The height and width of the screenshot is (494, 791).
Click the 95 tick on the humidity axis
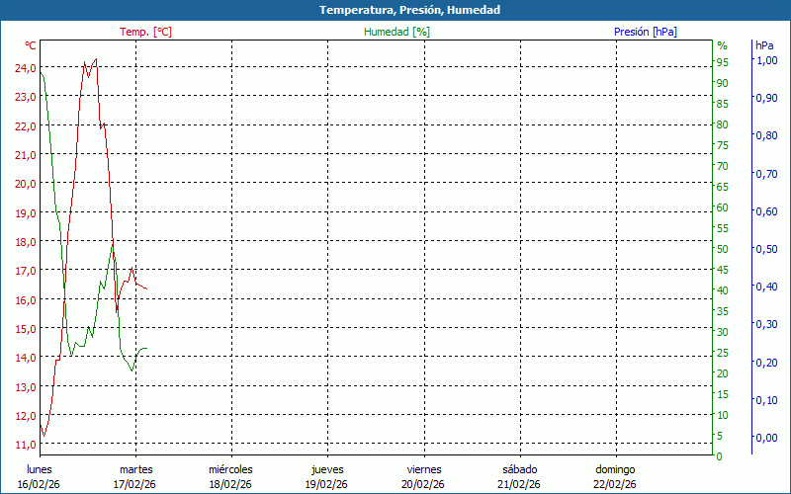point(722,62)
